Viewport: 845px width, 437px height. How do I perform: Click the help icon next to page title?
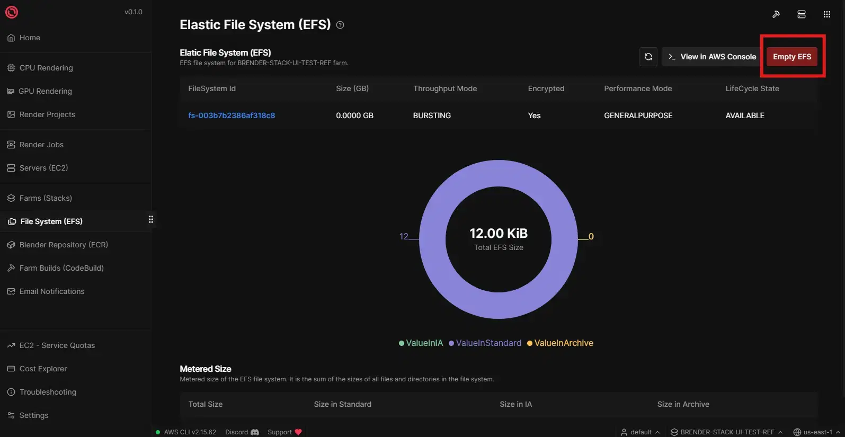[x=340, y=25]
